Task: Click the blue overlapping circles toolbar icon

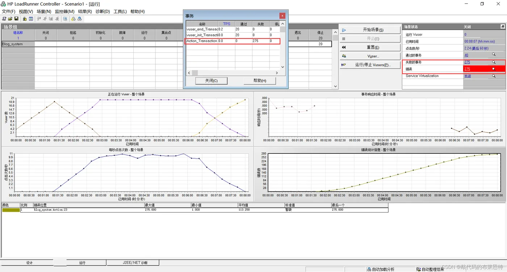Action: (x=80, y=19)
